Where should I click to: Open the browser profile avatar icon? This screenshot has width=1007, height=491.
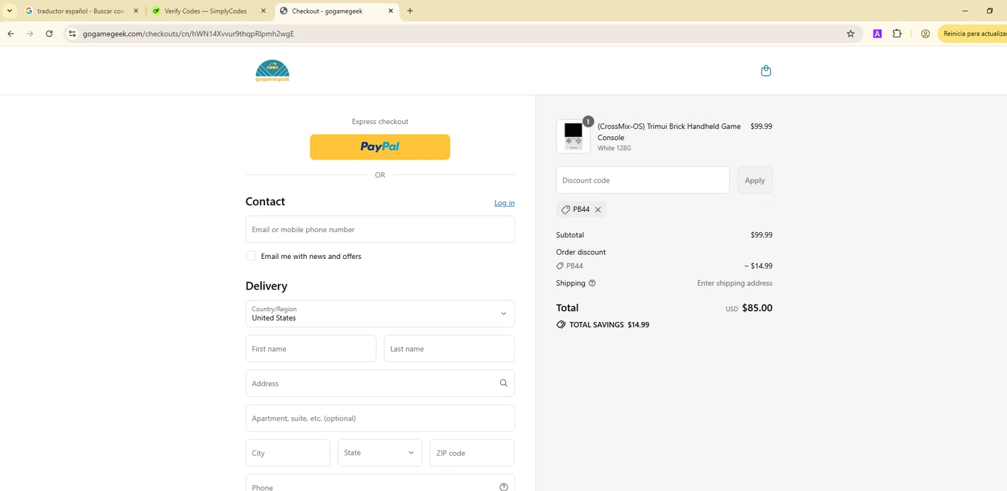[926, 34]
